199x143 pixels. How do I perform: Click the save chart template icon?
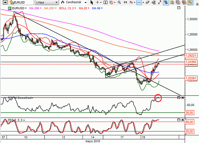[x=184, y=2]
